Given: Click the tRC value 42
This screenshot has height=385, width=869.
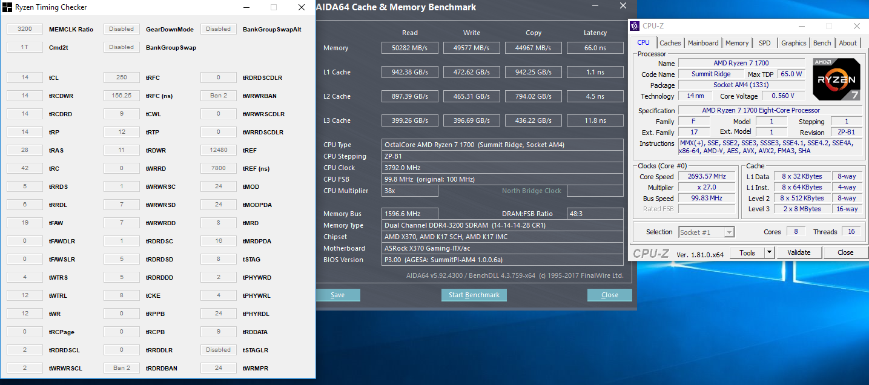Looking at the screenshot, I should coord(24,168).
